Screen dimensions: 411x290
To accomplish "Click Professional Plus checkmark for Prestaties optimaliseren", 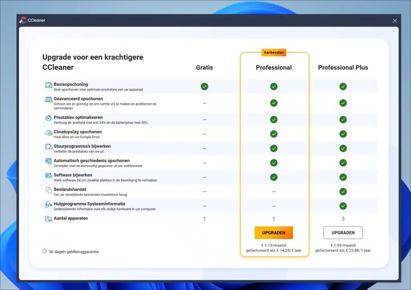I will point(343,120).
